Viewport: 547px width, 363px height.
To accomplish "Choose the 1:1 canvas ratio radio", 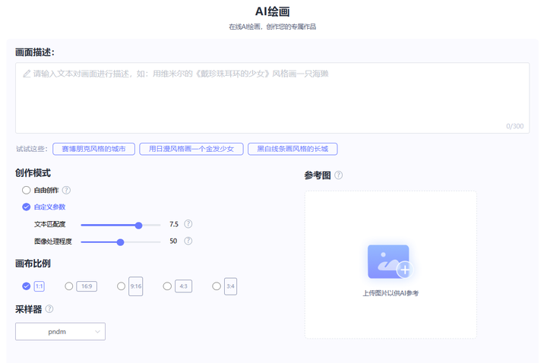I will point(27,286).
